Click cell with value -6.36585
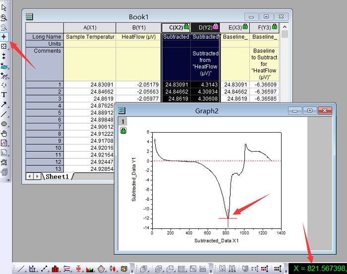This screenshot has height=274, width=347. (264, 99)
